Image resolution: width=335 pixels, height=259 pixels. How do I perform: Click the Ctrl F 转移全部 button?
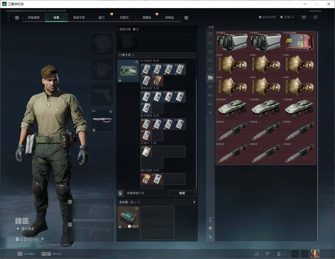click(x=51, y=254)
